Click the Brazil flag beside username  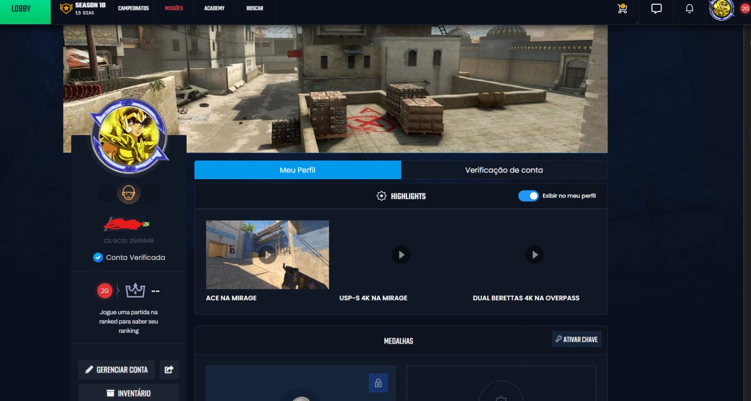146,224
